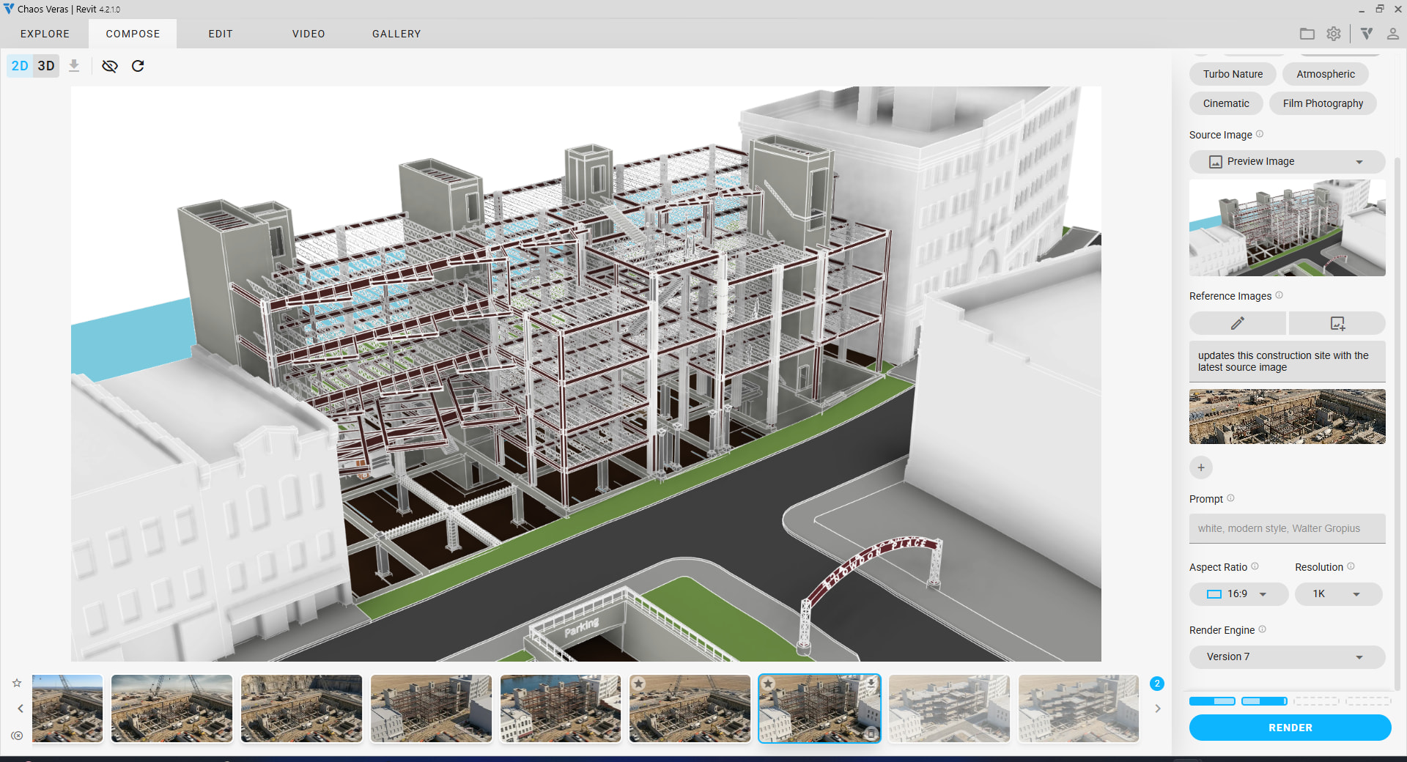Switch to the EXPLORE tab
Viewport: 1407px width, 762px height.
coord(45,34)
